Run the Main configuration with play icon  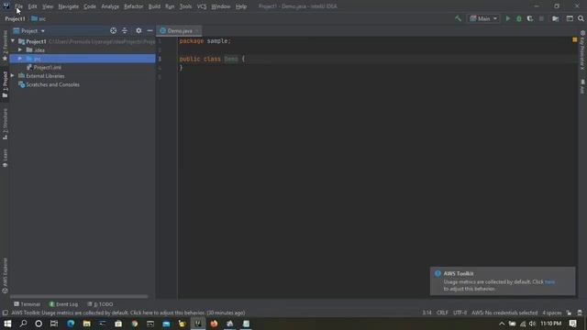[507, 18]
